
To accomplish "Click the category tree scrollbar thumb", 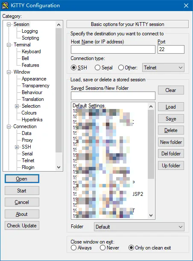I will coord(58,90).
